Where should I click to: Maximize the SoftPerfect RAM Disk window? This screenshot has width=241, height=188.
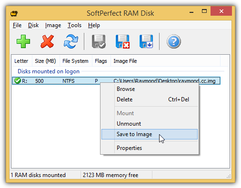(204, 11)
